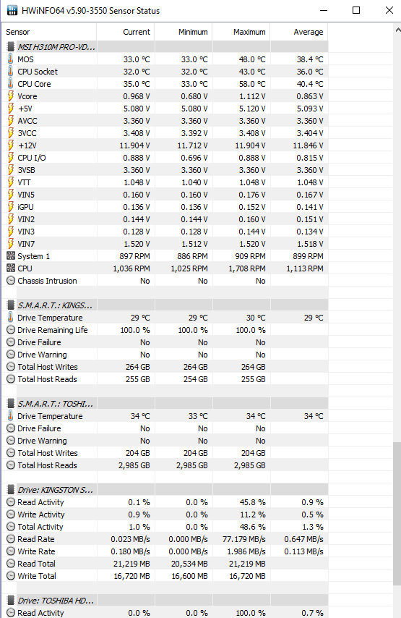Select the Total Host Writes 204 GB row
401x618 pixels.
click(165, 453)
